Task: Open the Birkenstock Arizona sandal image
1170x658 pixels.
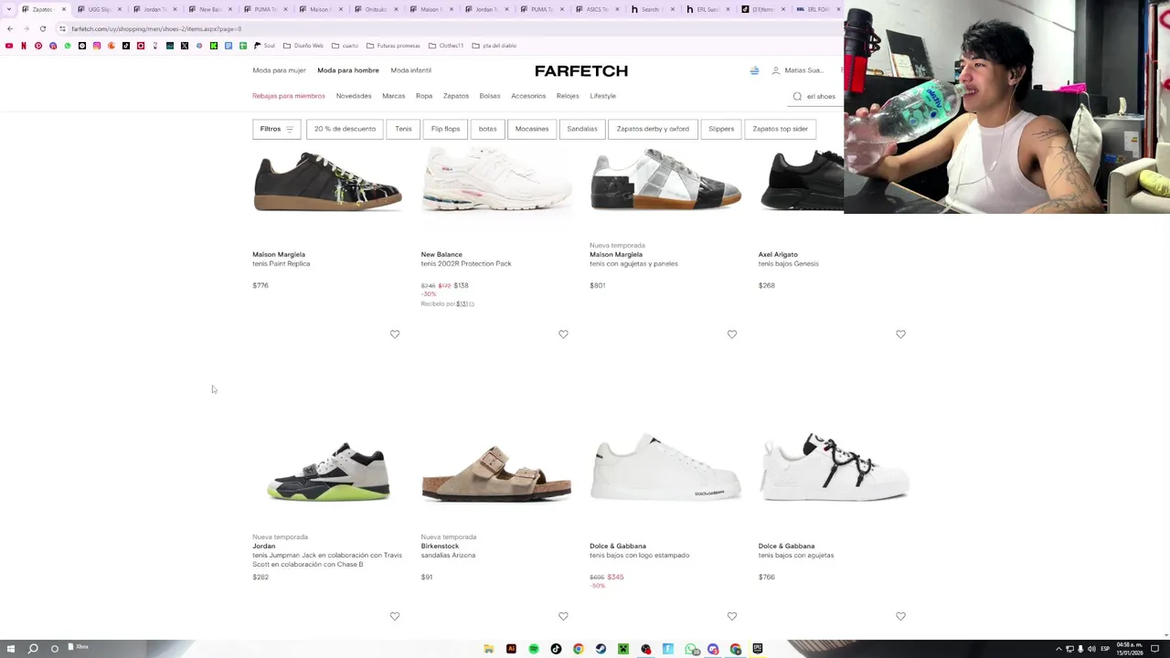Action: (496, 474)
